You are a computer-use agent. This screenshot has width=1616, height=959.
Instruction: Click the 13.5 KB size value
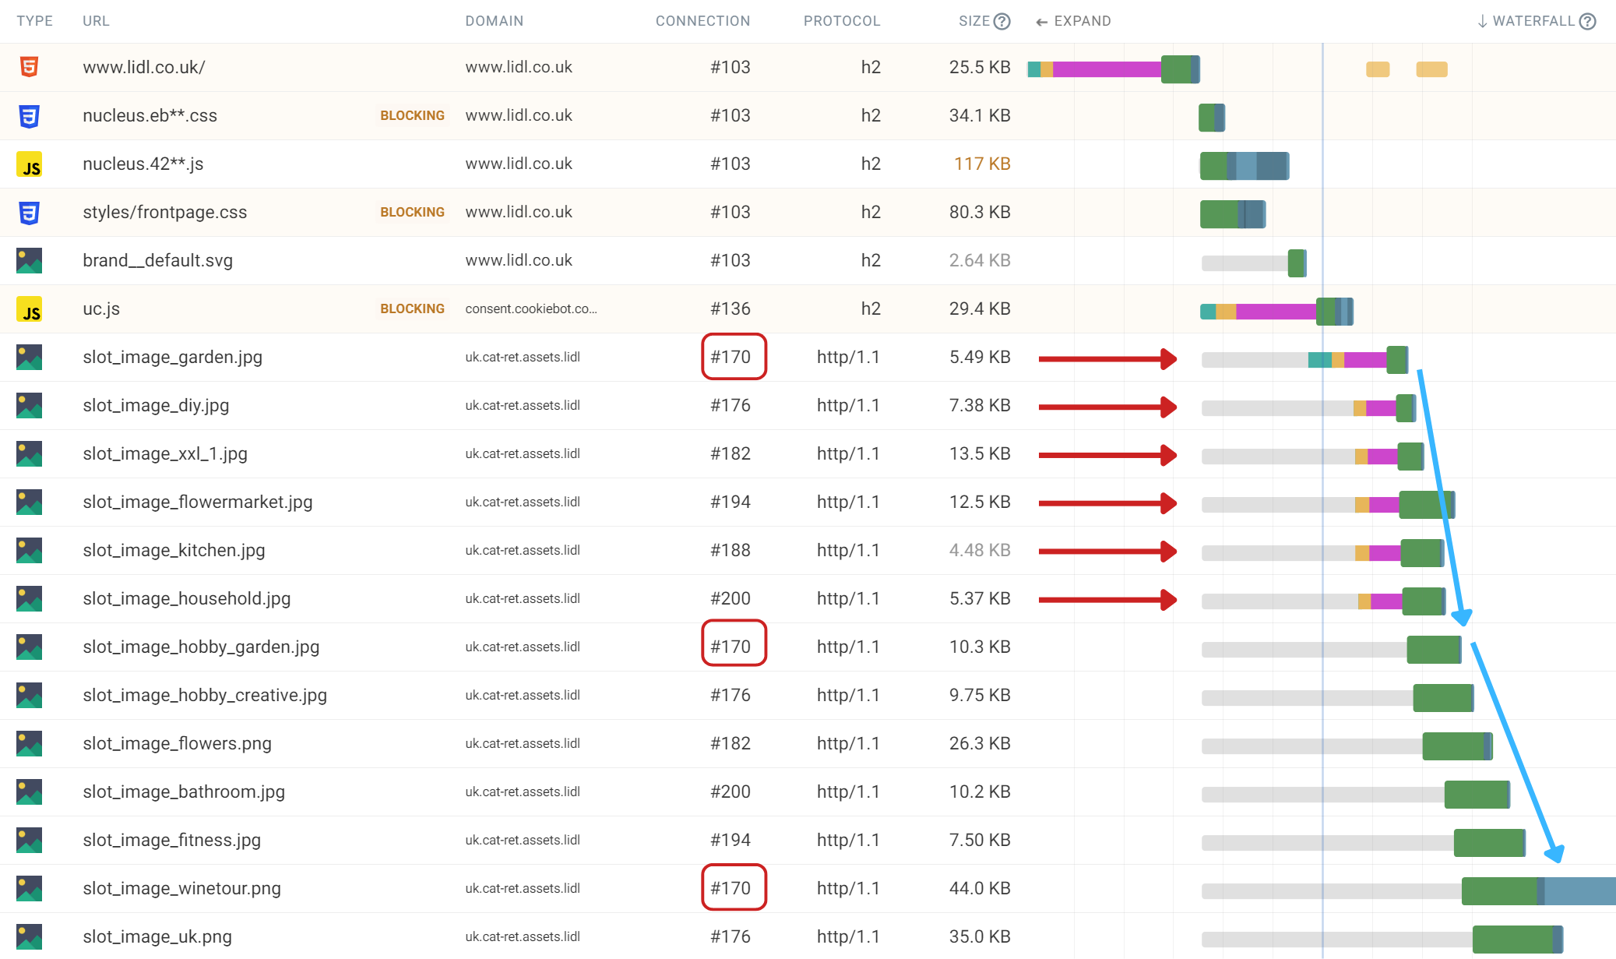coord(980,453)
